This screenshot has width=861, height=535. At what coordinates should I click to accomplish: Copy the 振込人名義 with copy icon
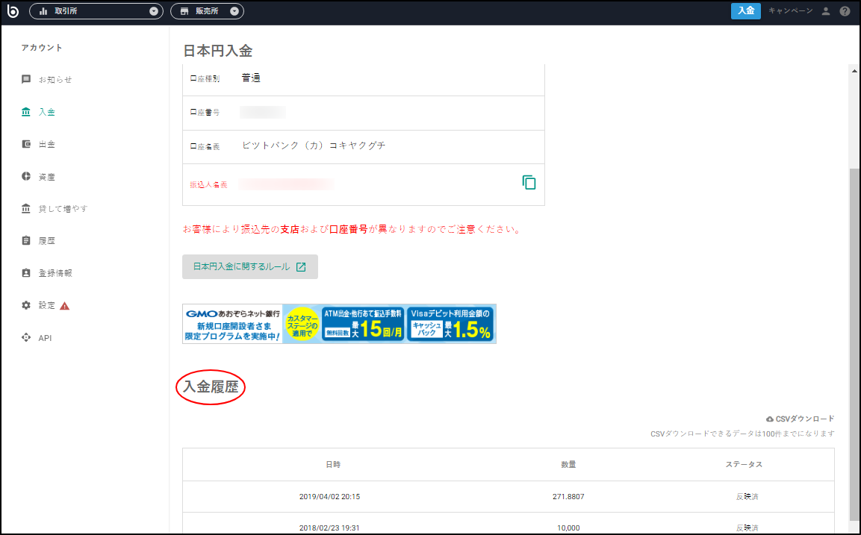[529, 183]
